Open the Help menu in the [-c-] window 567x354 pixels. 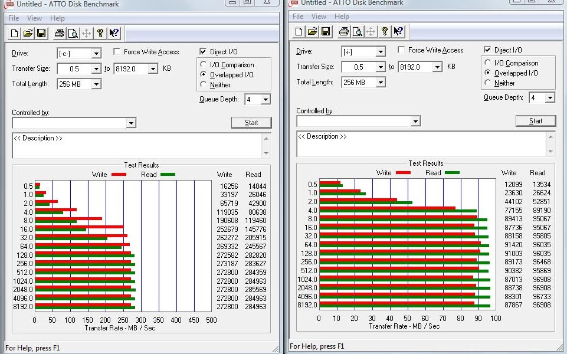(x=57, y=18)
